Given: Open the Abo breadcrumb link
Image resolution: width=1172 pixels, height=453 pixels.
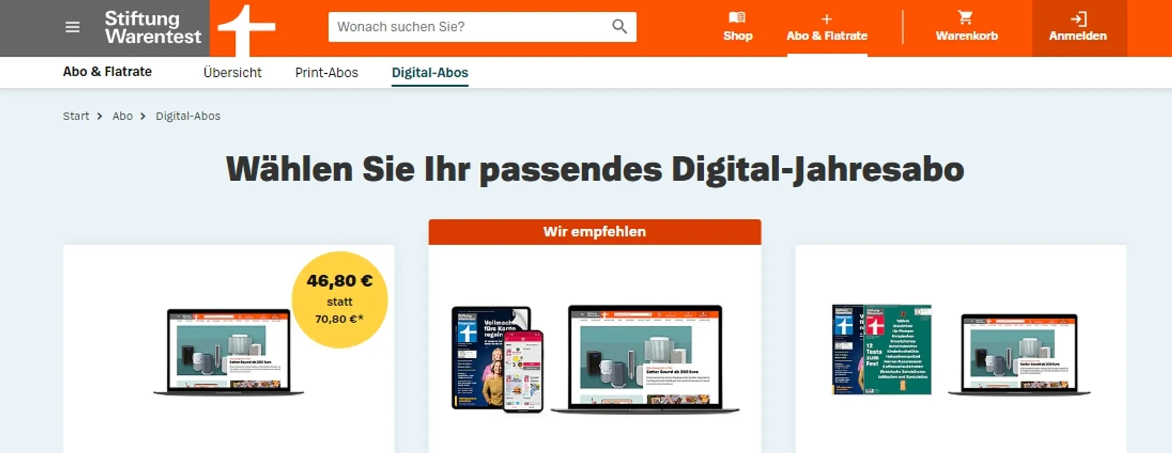Looking at the screenshot, I should [x=122, y=116].
